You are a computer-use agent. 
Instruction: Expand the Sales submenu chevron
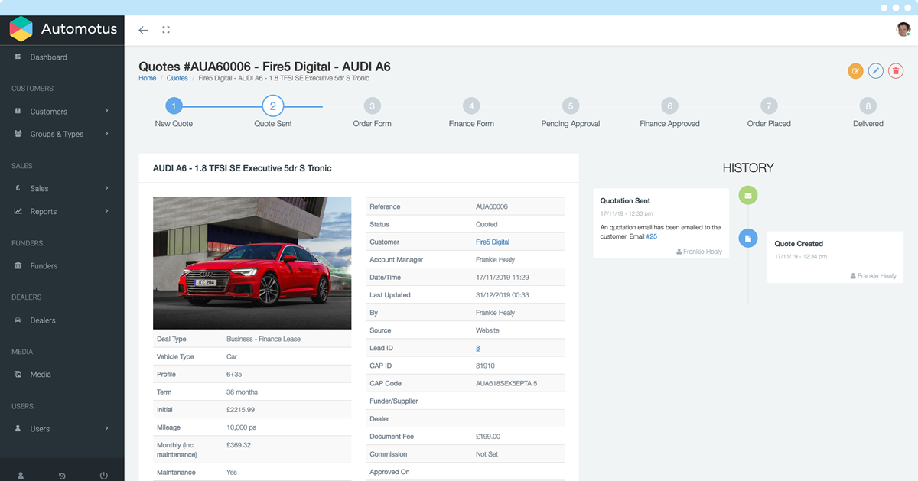click(107, 188)
